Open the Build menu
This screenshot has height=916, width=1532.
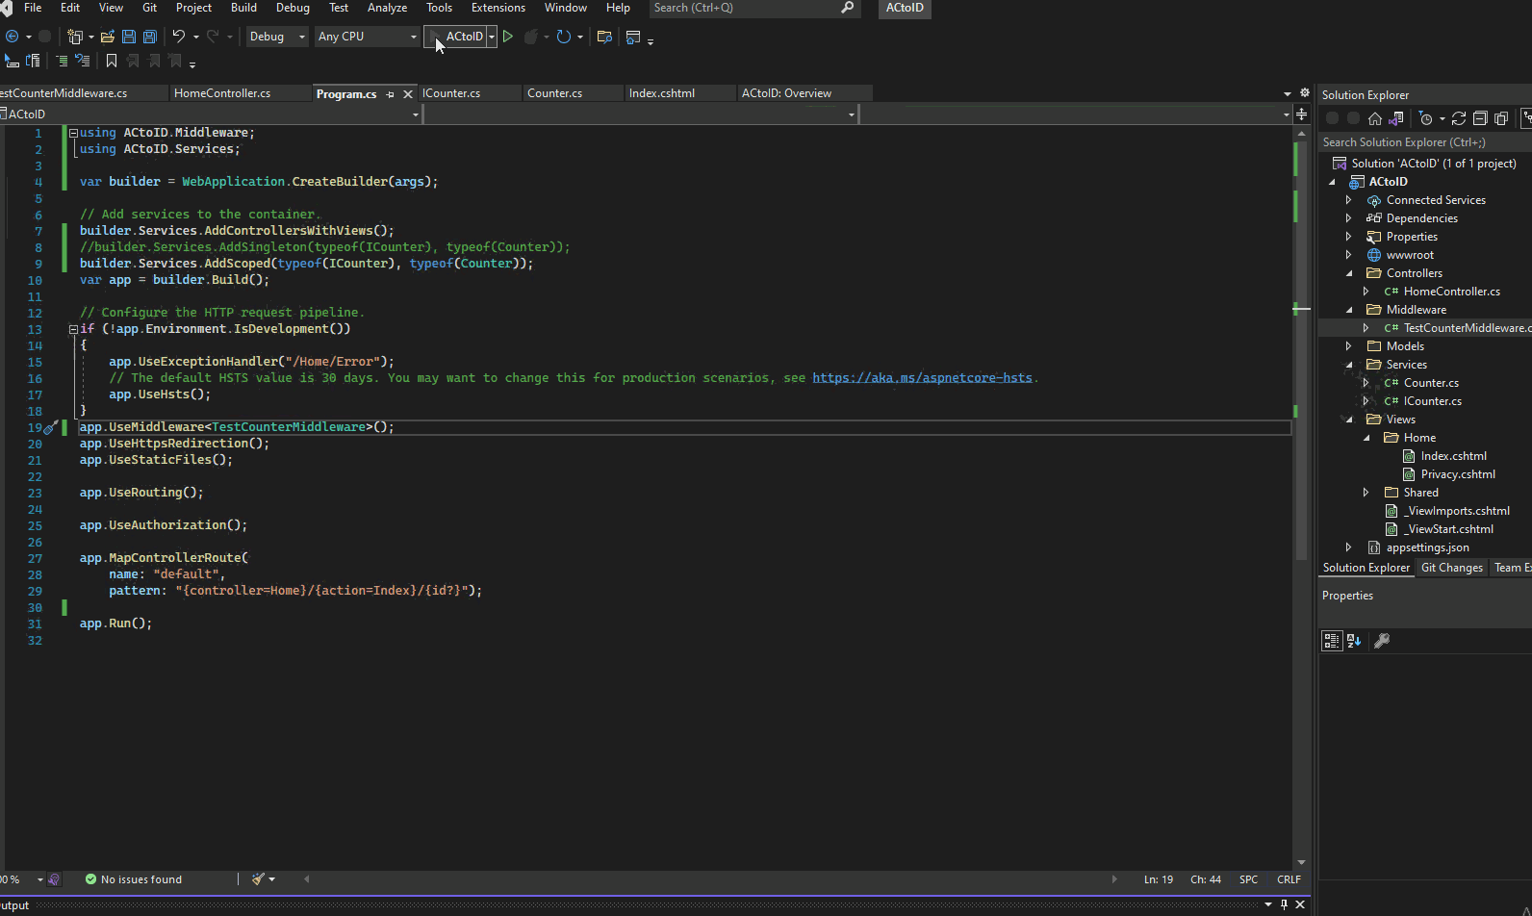[x=243, y=8]
